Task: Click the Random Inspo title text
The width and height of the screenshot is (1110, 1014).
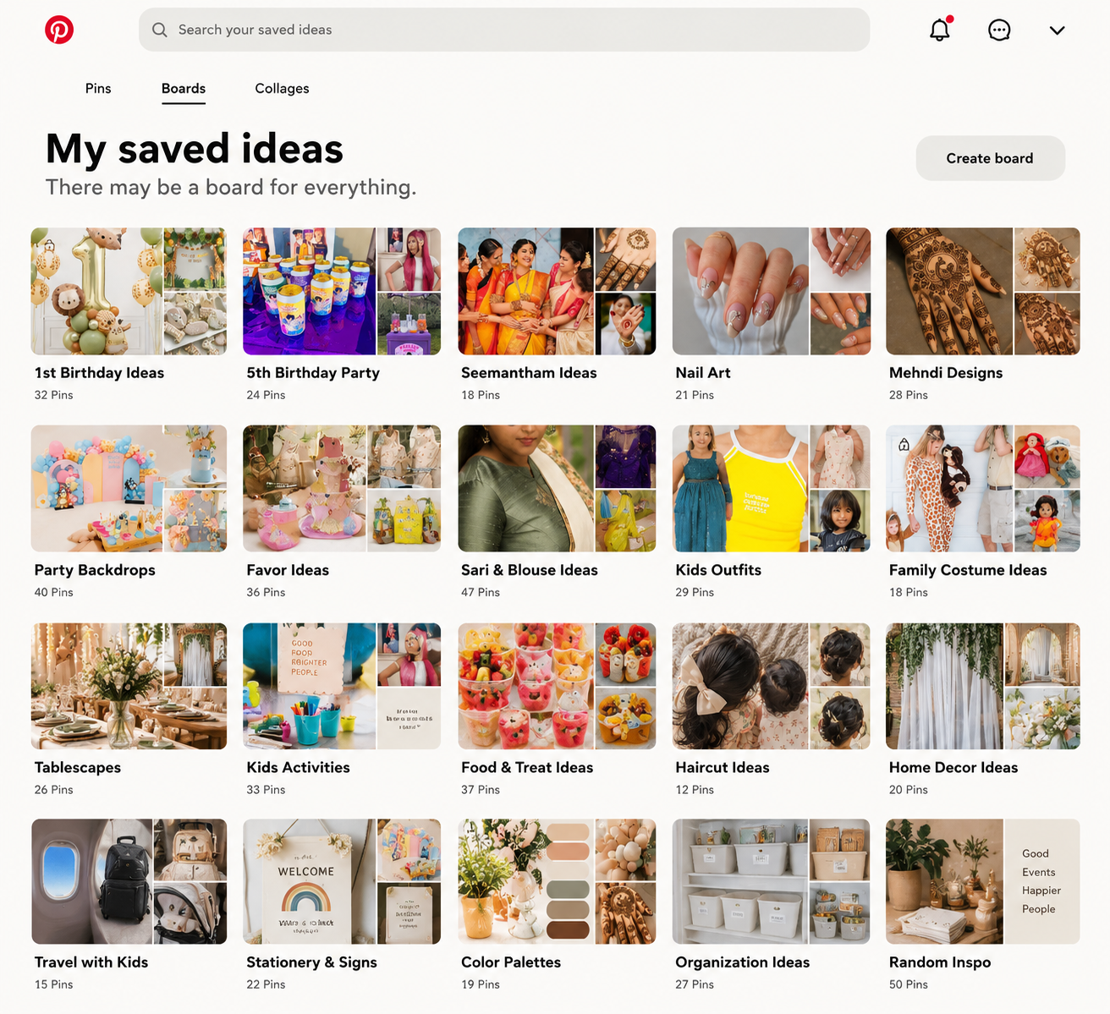Action: (x=940, y=962)
